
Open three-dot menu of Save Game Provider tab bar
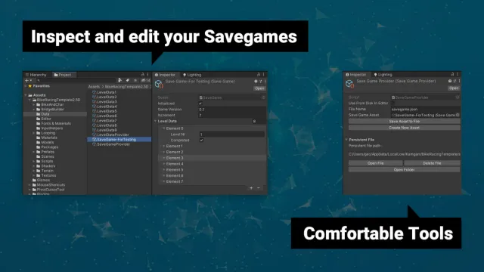click(x=458, y=74)
